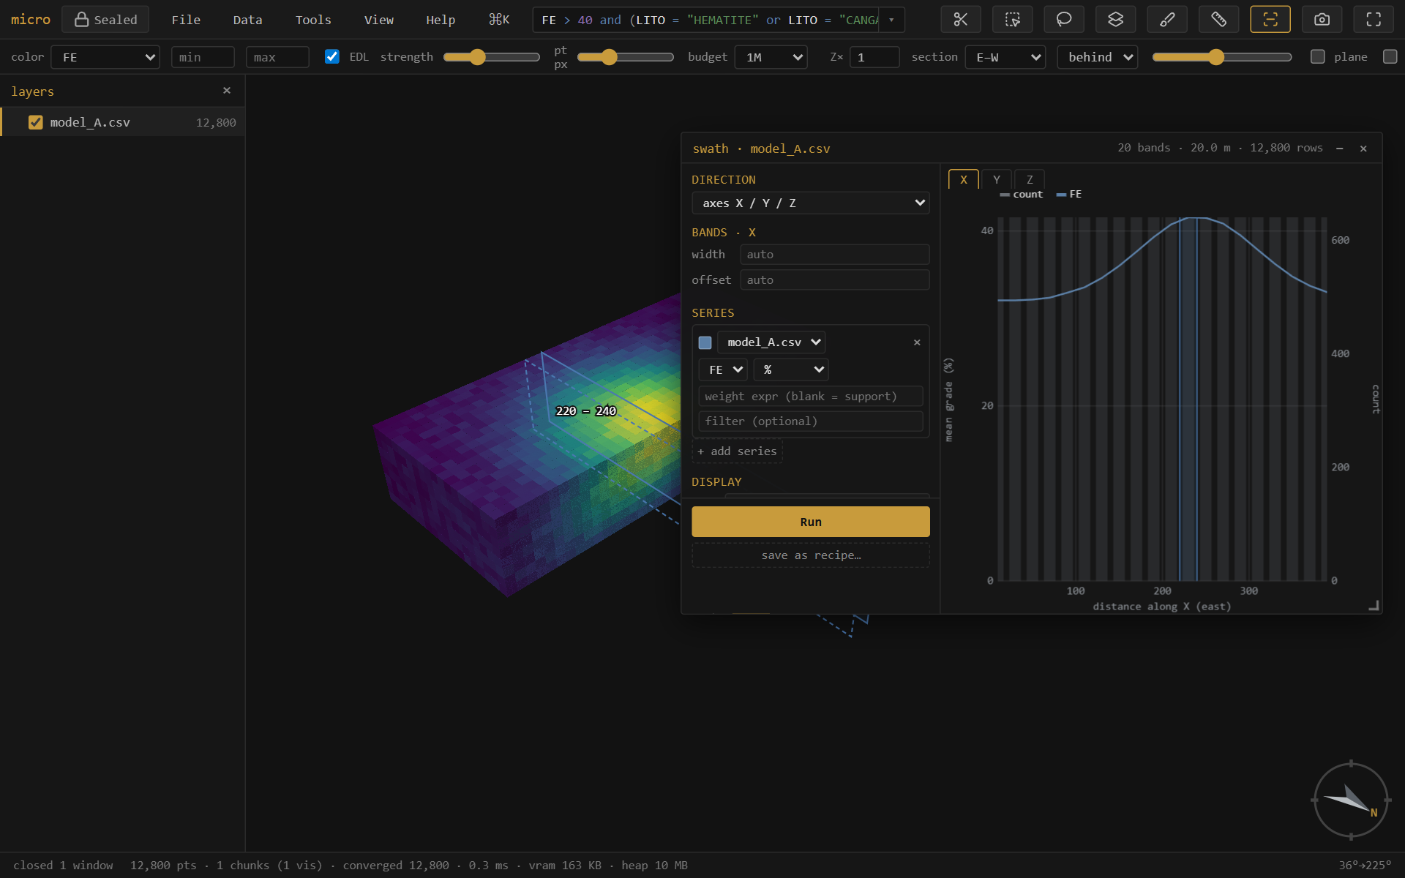Click the Z× exaggeration input
The image size is (1405, 878).
[874, 57]
